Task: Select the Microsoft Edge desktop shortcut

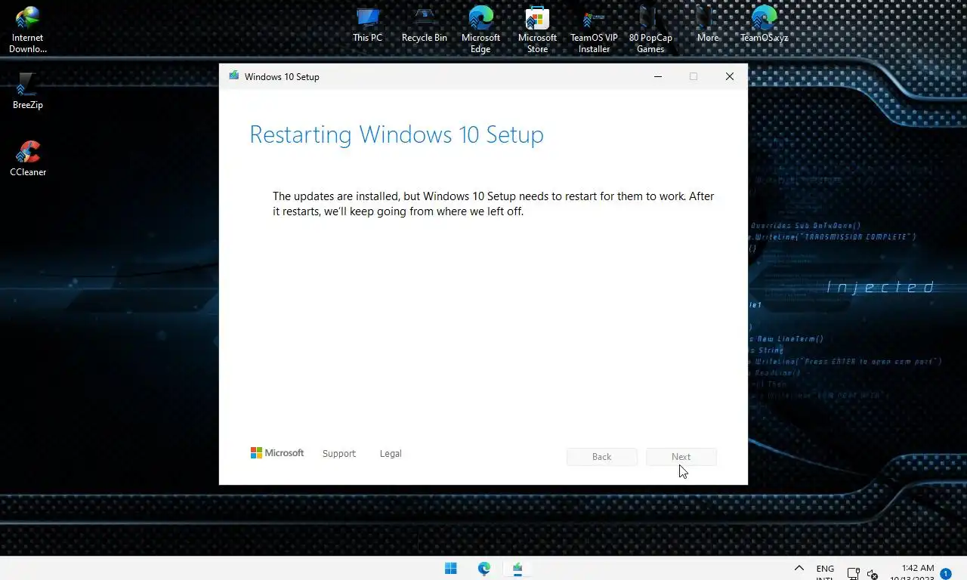Action: pos(480,29)
